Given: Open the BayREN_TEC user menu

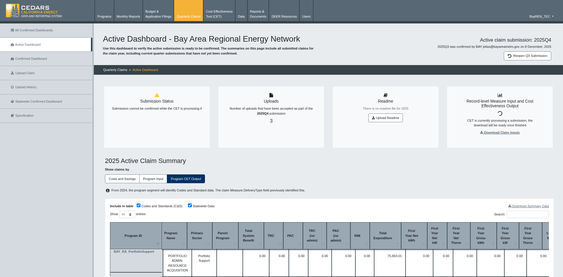Looking at the screenshot, I should (x=541, y=16).
